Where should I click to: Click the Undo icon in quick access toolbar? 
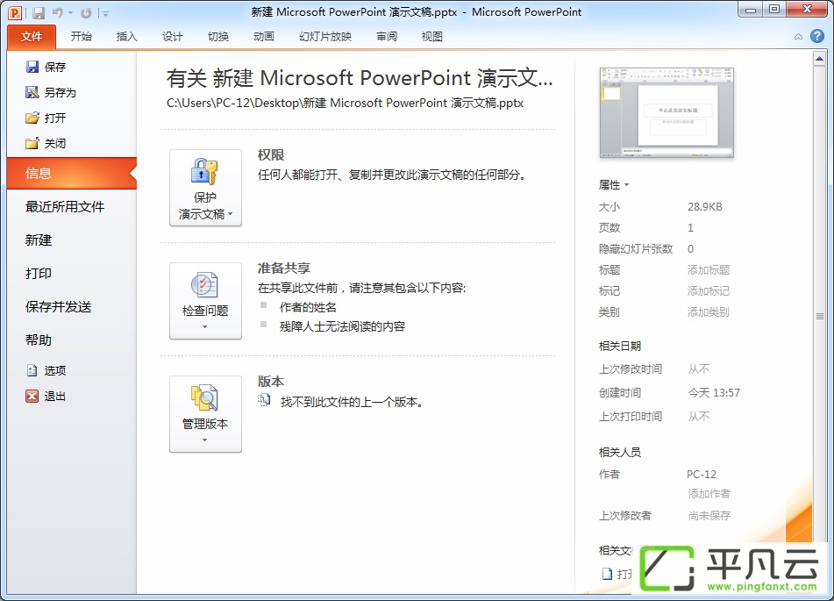58,13
